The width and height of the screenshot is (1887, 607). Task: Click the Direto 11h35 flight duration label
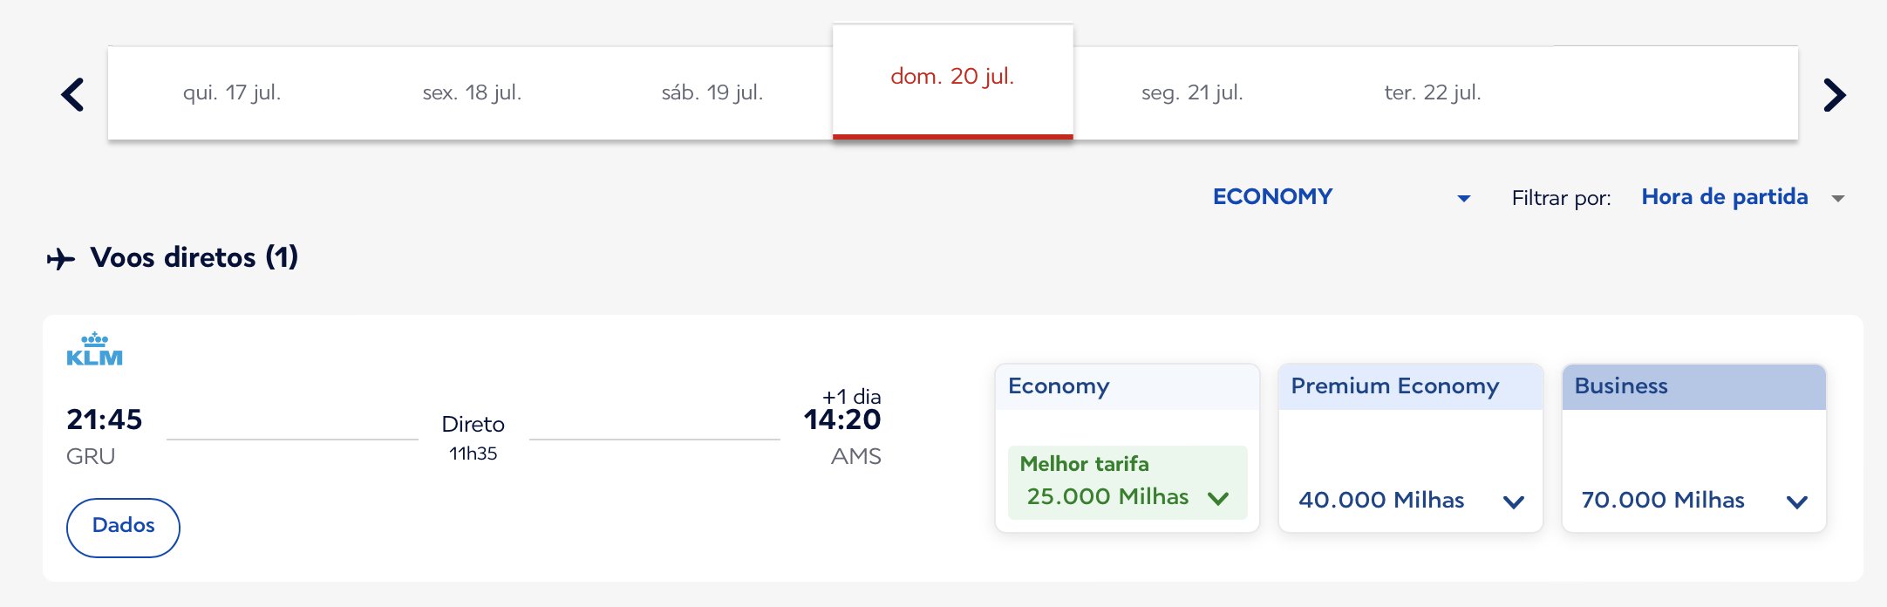click(x=473, y=438)
